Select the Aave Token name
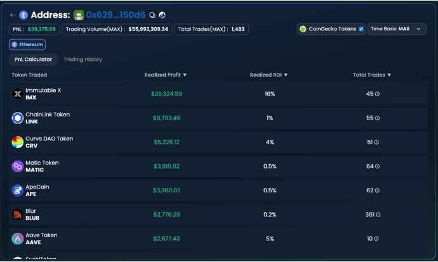The width and height of the screenshot is (438, 262). 41,235
